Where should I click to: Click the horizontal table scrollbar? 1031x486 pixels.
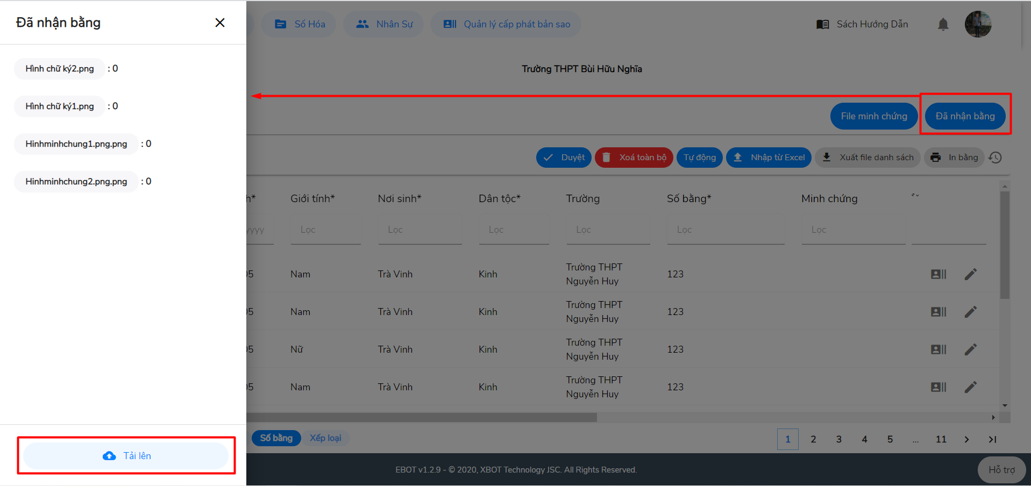422,417
